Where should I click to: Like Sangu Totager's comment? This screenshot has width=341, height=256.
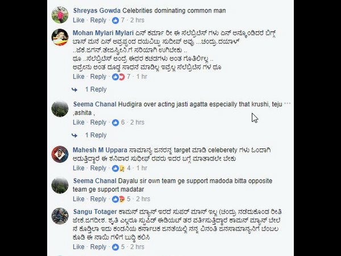(79, 247)
